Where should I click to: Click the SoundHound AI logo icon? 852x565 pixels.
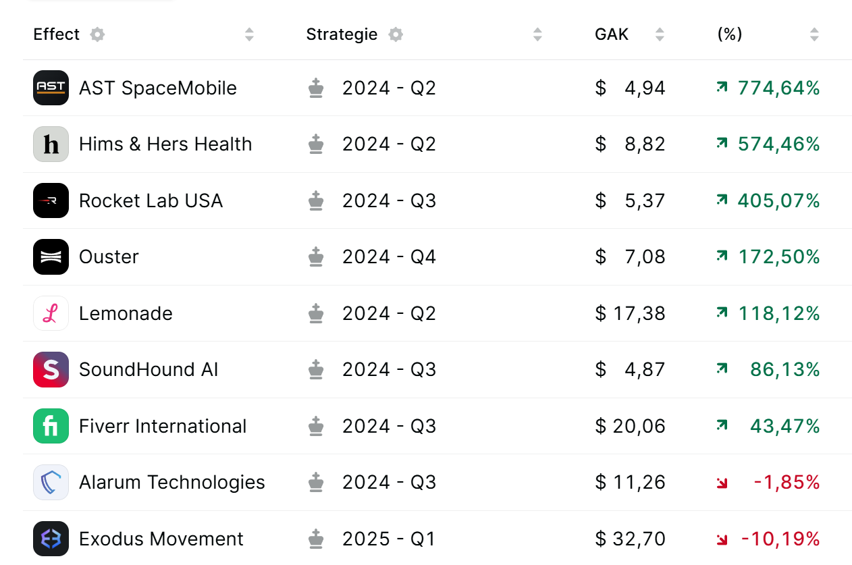click(x=51, y=369)
